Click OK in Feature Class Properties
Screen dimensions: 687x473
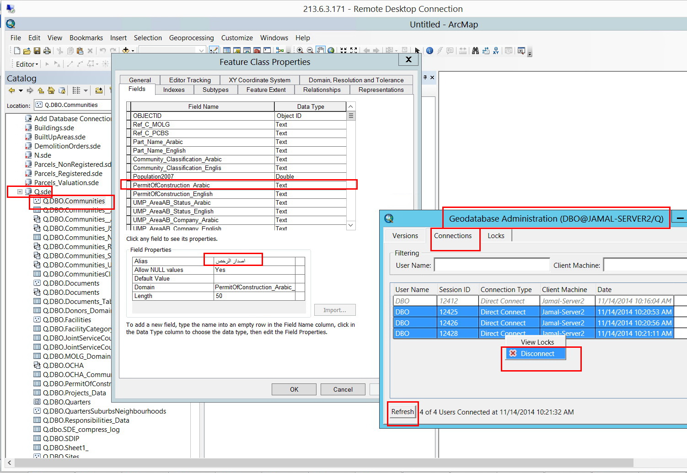(x=294, y=389)
